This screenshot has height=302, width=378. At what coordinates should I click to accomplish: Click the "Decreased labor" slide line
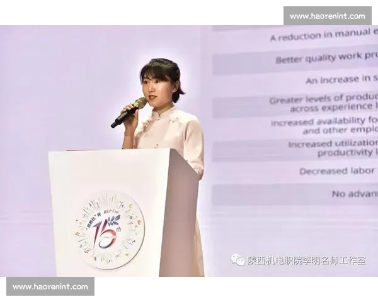[338, 171]
